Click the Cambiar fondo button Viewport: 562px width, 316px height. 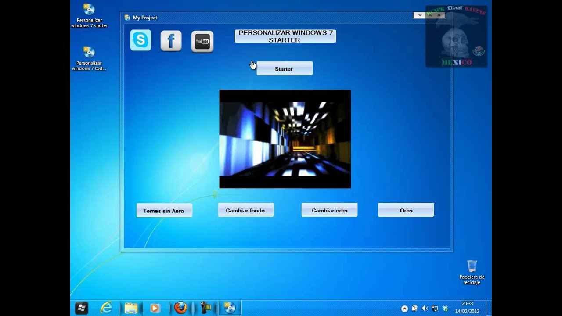click(246, 210)
